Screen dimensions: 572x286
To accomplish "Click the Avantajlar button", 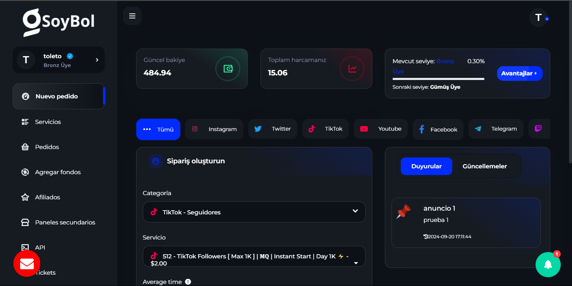I will (519, 73).
